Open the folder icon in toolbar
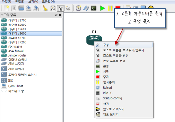 pos(21,8)
